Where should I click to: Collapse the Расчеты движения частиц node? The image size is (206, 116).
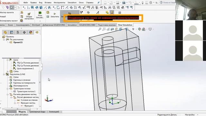point(7,94)
